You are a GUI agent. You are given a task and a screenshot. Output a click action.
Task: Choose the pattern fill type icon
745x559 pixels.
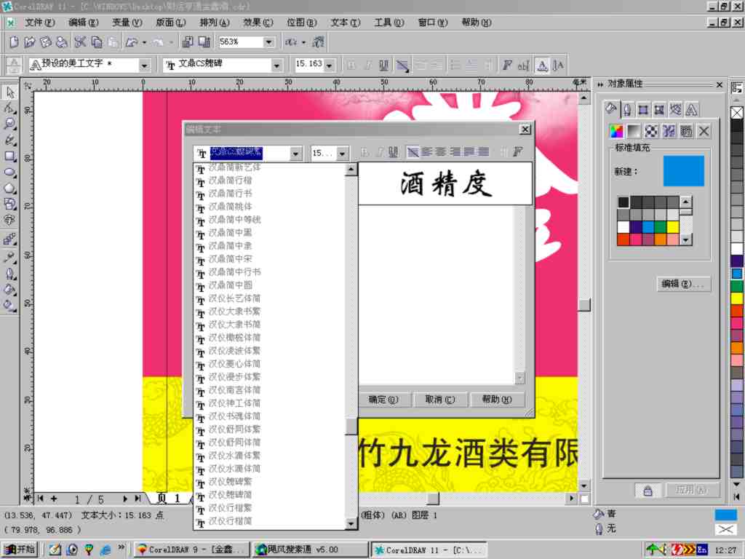click(651, 131)
